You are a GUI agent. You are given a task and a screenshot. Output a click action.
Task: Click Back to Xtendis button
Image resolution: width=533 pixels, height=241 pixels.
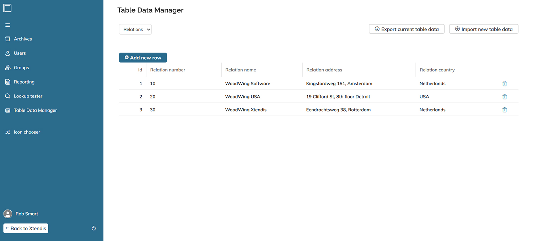[x=26, y=228]
